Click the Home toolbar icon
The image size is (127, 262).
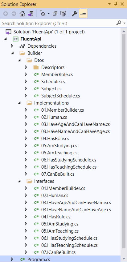click(x=22, y=14)
